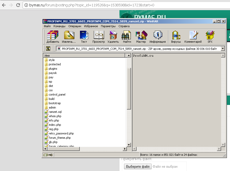The height and width of the screenshot is (171, 230).
Task: Go up one folder level button
Action: tap(48, 49)
